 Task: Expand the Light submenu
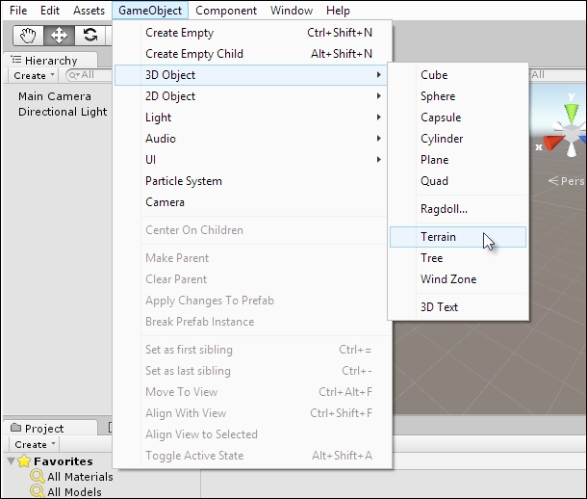(253, 118)
